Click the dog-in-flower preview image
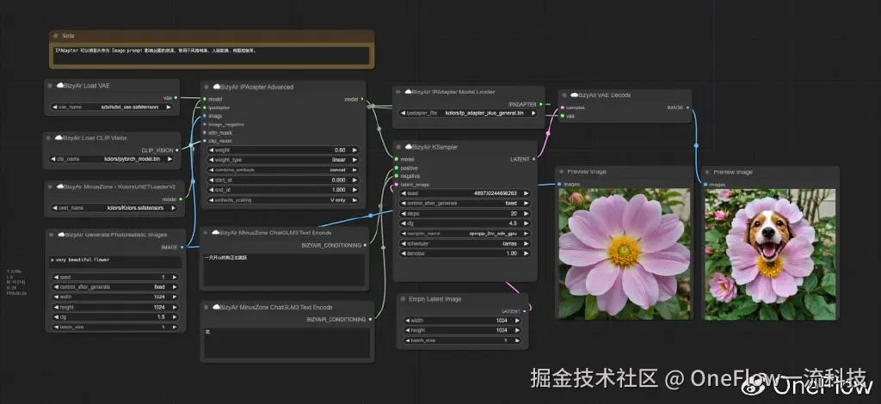881x404 pixels. tap(770, 254)
